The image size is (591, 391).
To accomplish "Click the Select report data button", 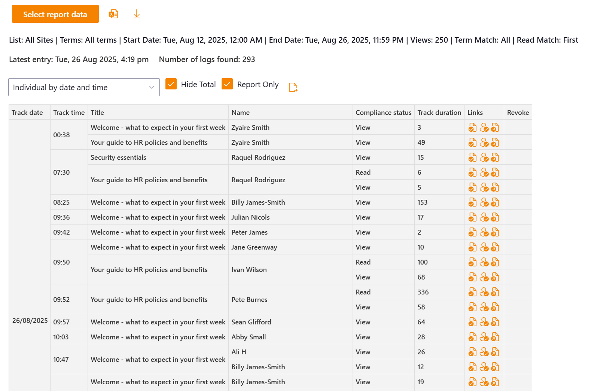I will click(55, 14).
